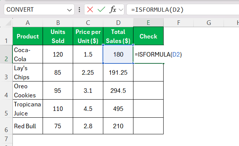Select row 1 header
The width and height of the screenshot is (239, 146).
coord(6,36)
